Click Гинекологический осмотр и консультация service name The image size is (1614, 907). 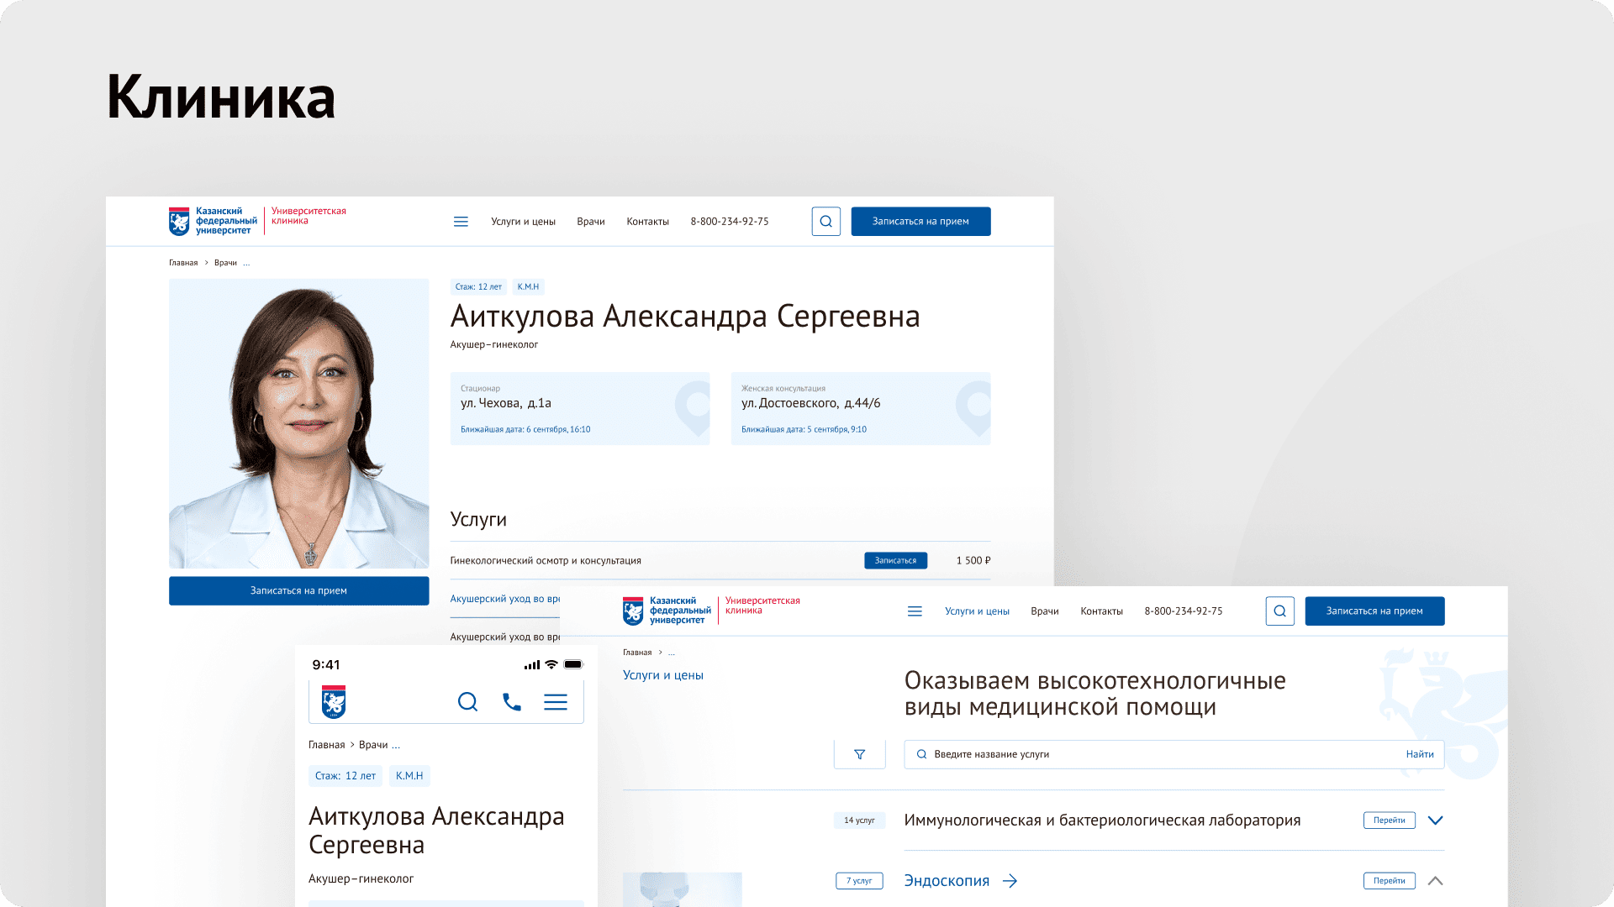click(x=546, y=561)
